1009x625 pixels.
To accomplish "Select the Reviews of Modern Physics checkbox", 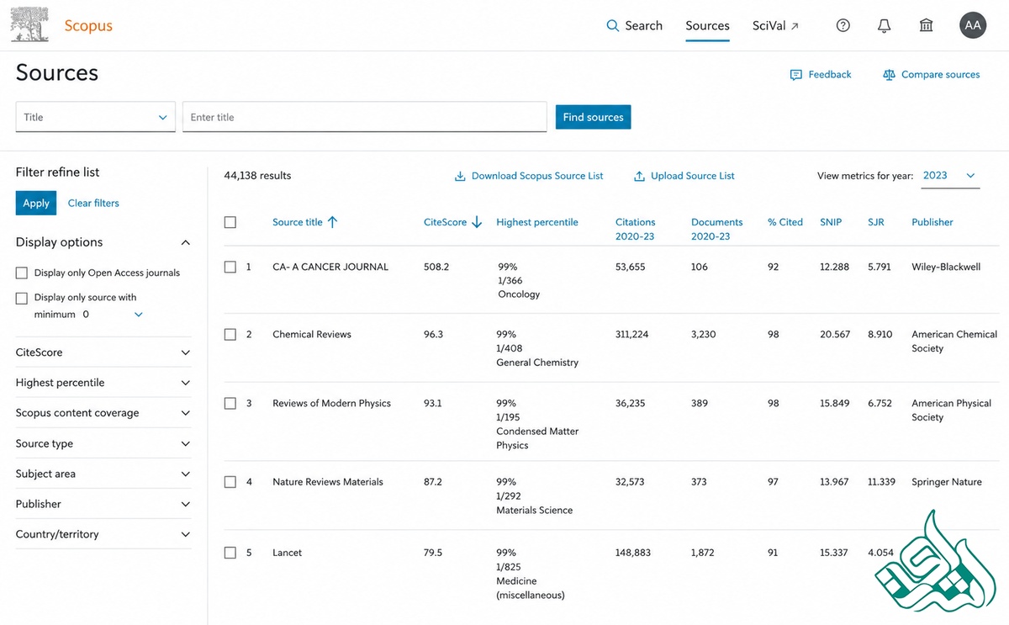I will (230, 403).
